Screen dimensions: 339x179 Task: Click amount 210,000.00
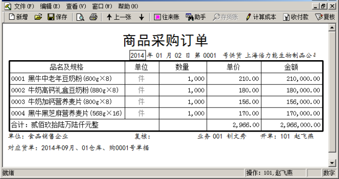pyautogui.click(x=291, y=78)
